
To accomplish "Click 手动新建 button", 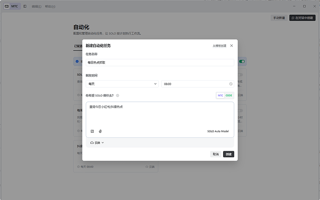I will pos(279,18).
